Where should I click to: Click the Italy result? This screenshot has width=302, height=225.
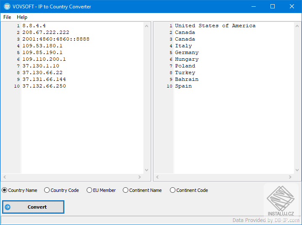click(x=183, y=46)
